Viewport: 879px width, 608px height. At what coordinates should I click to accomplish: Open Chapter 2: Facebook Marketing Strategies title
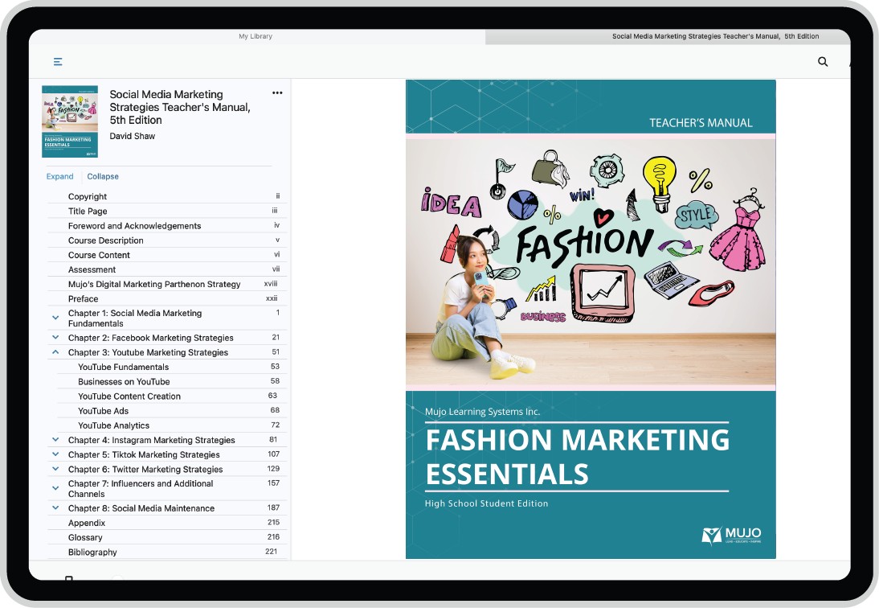pyautogui.click(x=151, y=338)
